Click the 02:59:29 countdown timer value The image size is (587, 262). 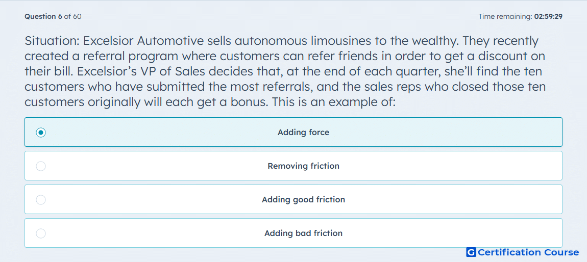click(548, 16)
